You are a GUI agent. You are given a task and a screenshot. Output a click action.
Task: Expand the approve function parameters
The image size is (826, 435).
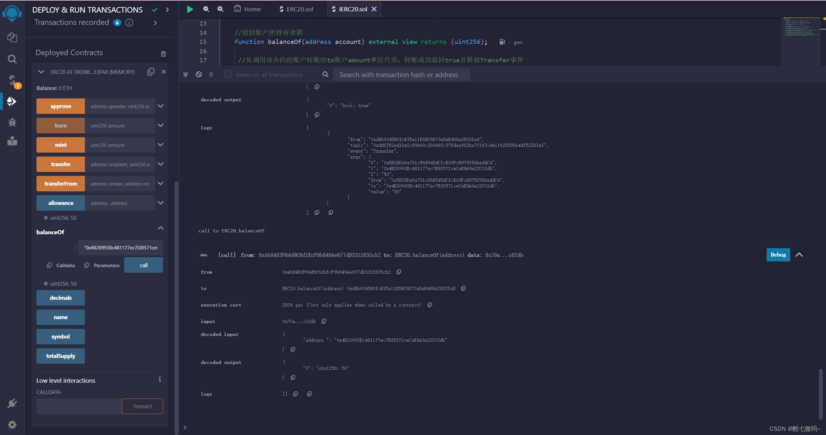pyautogui.click(x=160, y=106)
